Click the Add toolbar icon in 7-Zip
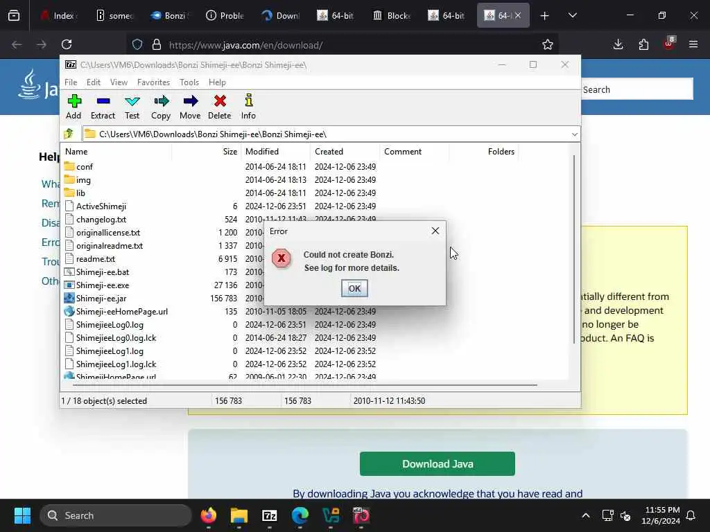 coord(73,101)
